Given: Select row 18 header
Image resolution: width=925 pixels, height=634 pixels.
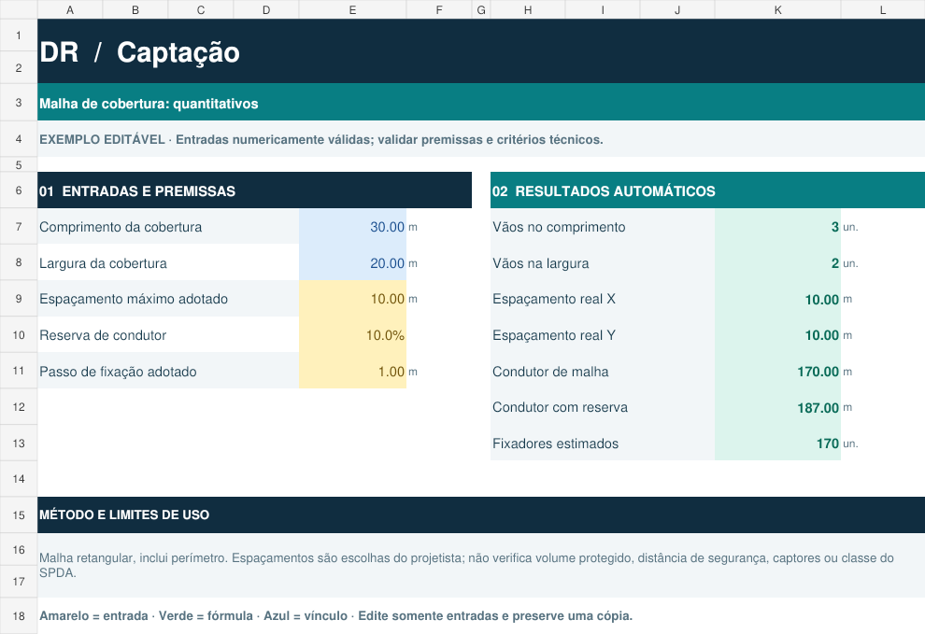Looking at the screenshot, I should [19, 615].
